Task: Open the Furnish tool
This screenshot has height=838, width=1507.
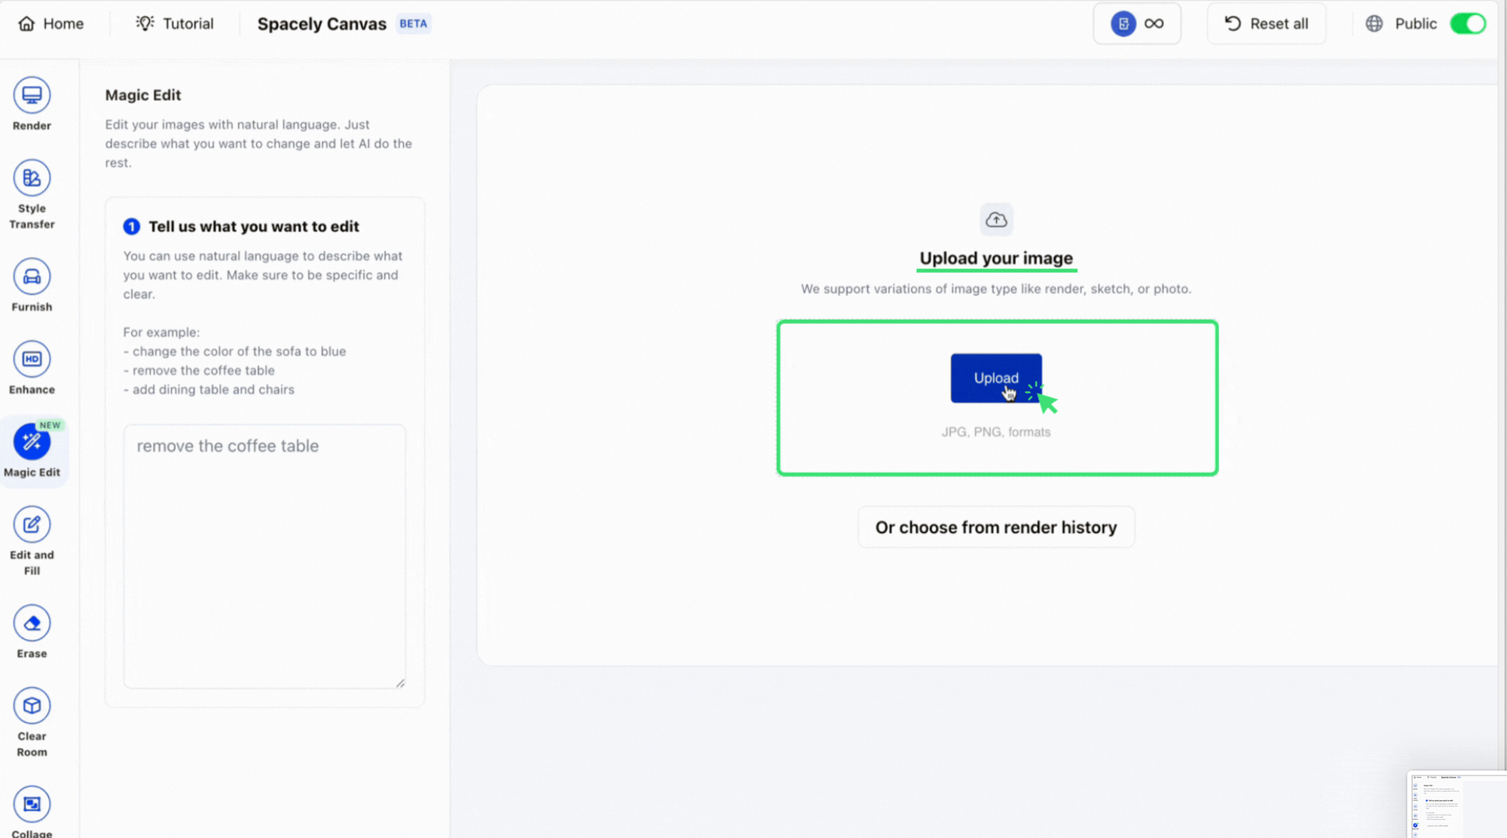Action: [x=32, y=277]
